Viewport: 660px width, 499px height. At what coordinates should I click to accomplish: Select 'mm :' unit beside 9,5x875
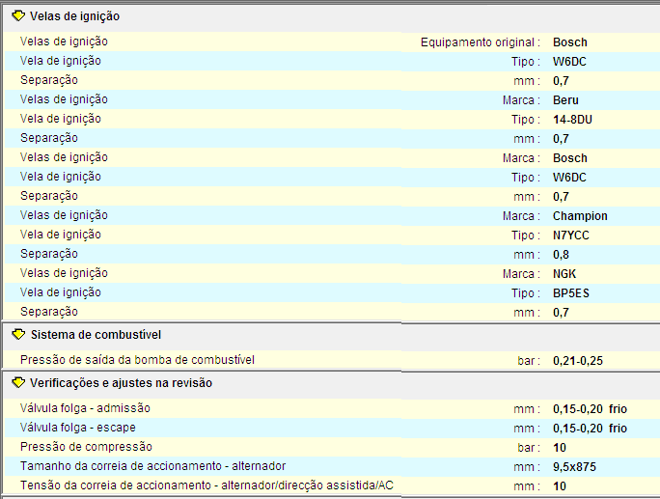(527, 467)
